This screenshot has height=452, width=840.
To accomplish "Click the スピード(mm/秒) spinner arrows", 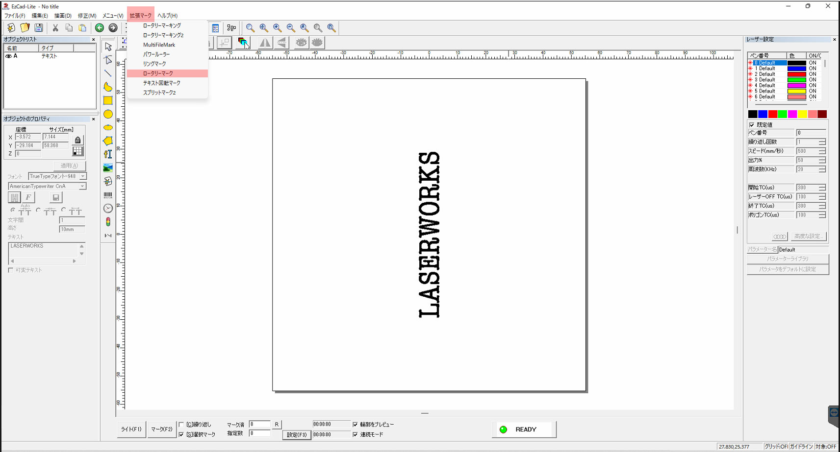I will (822, 151).
